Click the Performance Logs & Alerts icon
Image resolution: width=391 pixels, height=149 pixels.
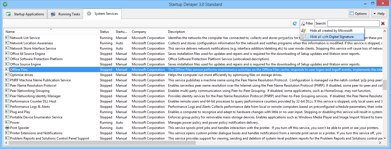7,106
